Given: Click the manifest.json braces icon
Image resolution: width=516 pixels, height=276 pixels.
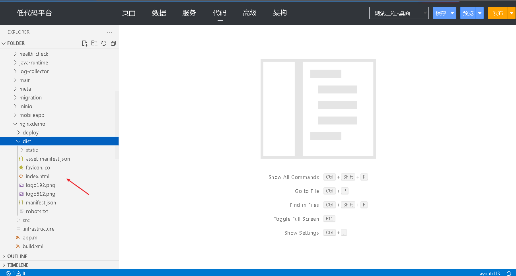Looking at the screenshot, I should point(21,202).
